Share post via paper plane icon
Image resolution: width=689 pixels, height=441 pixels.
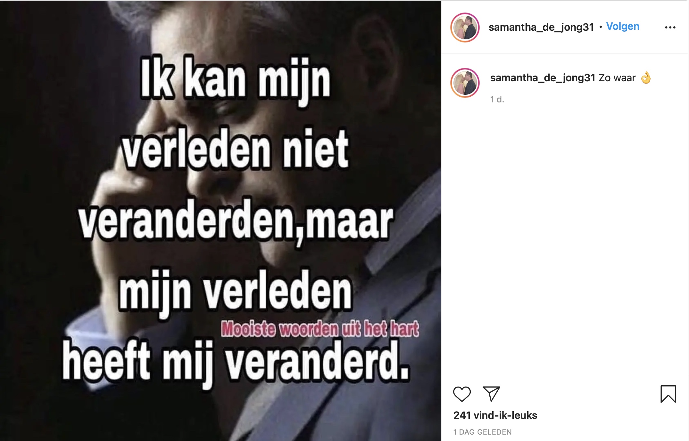click(x=491, y=394)
